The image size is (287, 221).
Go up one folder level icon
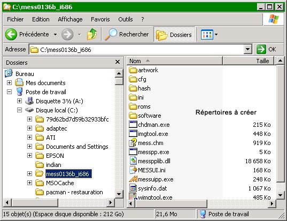[92, 34]
